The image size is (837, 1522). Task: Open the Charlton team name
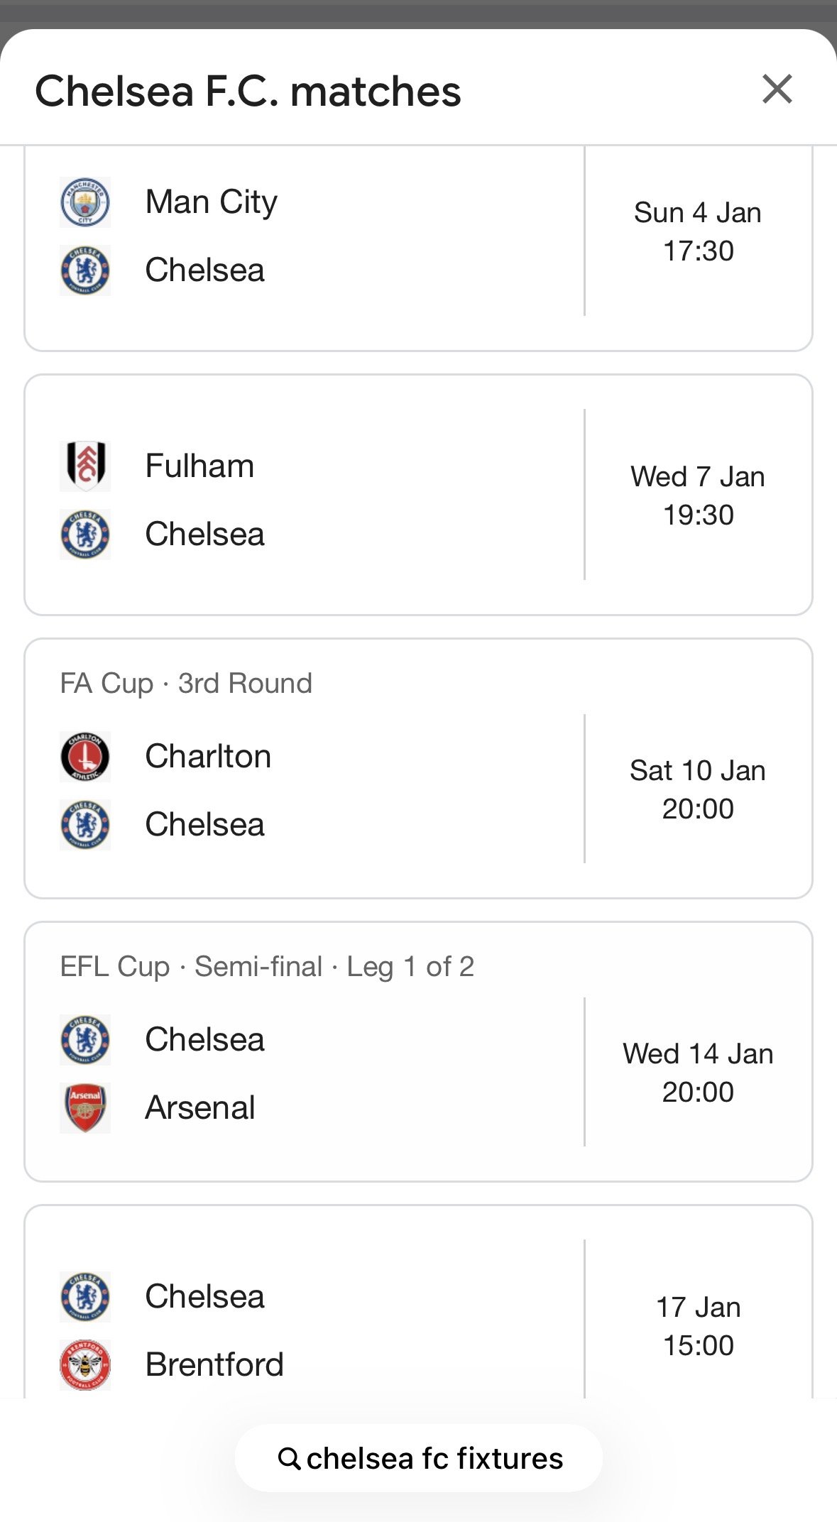[x=208, y=757]
